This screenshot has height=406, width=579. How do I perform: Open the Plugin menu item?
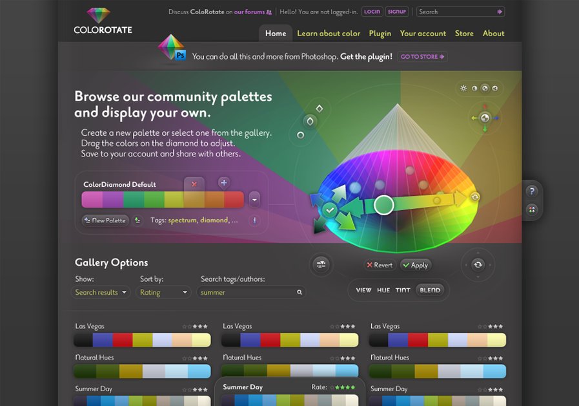380,34
